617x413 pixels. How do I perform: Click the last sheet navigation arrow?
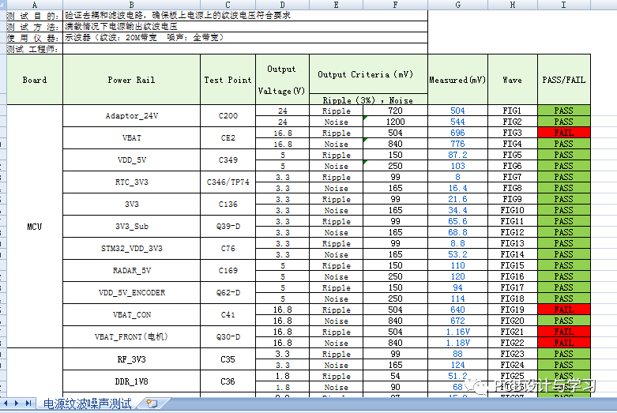click(x=28, y=404)
